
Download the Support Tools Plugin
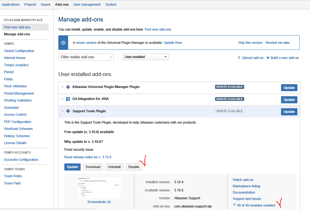pyautogui.click(x=93, y=167)
